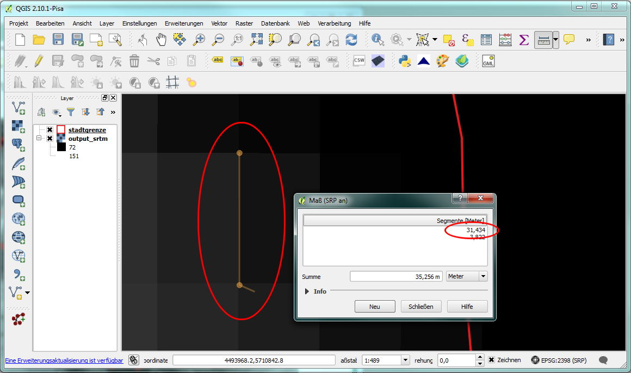The height and width of the screenshot is (373, 631).
Task: Open the Verarbeitung menu
Action: click(x=335, y=23)
